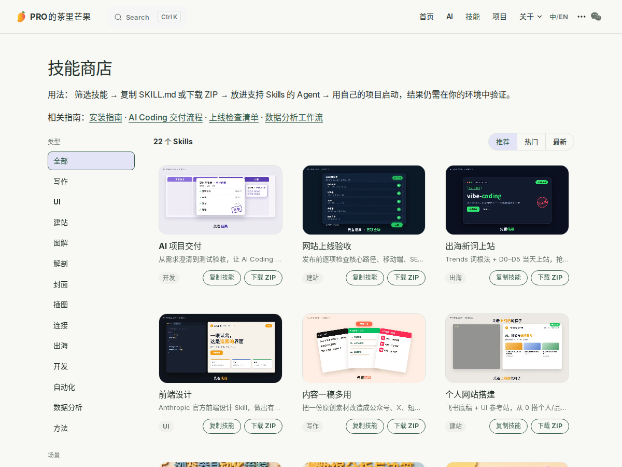Filter skills by 插图
622x467 pixels.
click(x=91, y=305)
